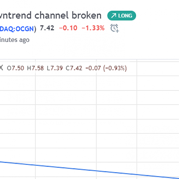The image size is (179, 179).
Task: Click the 'minutes ago' timestamp
Action: tap(15, 40)
